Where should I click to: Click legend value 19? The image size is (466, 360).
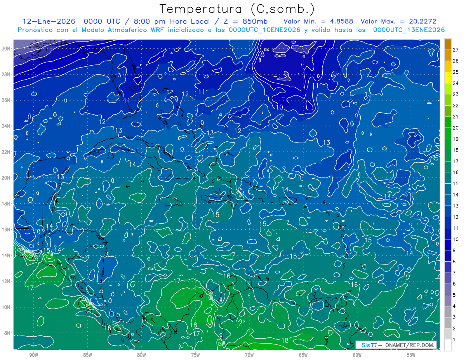456,139
